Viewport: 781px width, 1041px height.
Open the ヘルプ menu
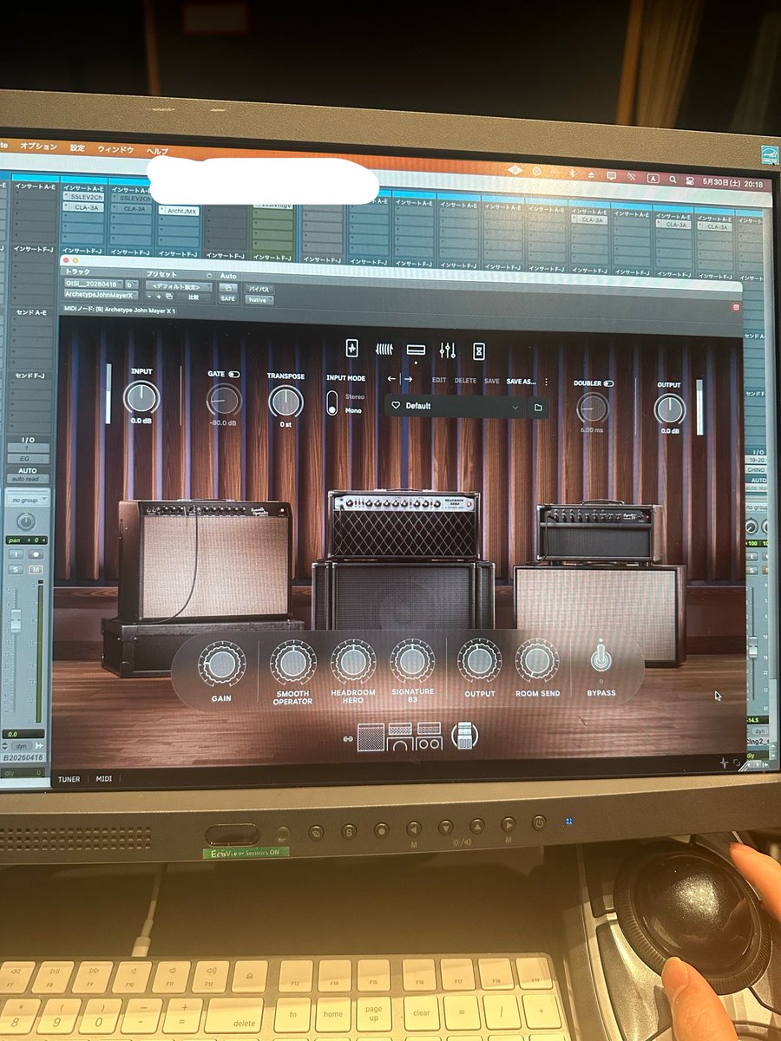(157, 151)
